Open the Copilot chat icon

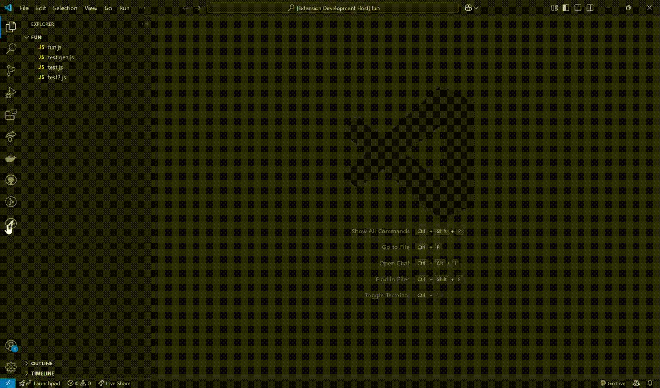point(469,8)
